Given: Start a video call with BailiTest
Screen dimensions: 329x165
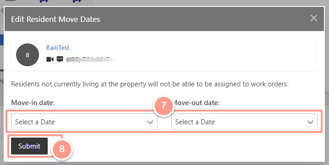Looking at the screenshot, I should click(x=50, y=59).
